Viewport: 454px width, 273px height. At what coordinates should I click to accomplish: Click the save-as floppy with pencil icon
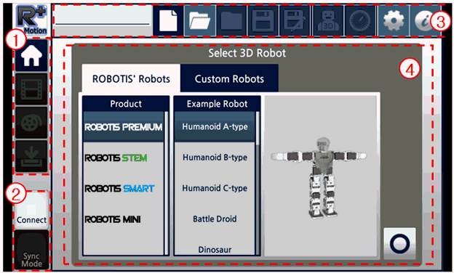click(294, 21)
